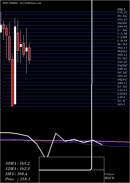This screenshot has width=130, height=183.
Task: Click the 150.12 price axis label
Action: (x=122, y=69)
